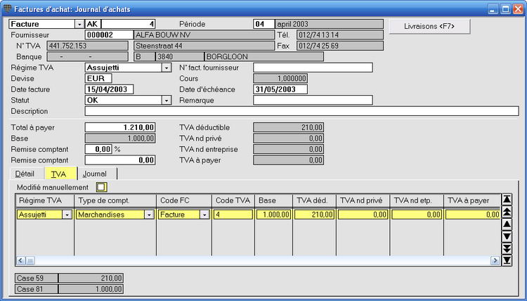Click the Livraisons <F7> button

429,26
